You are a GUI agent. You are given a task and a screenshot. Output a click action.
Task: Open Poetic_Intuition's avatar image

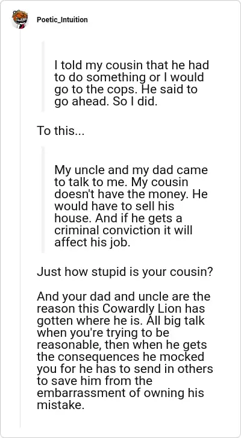[20, 19]
